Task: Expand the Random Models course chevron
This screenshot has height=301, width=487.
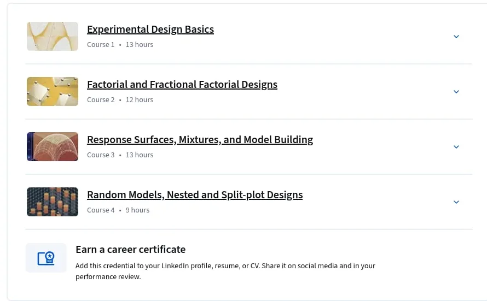Action: [x=456, y=202]
